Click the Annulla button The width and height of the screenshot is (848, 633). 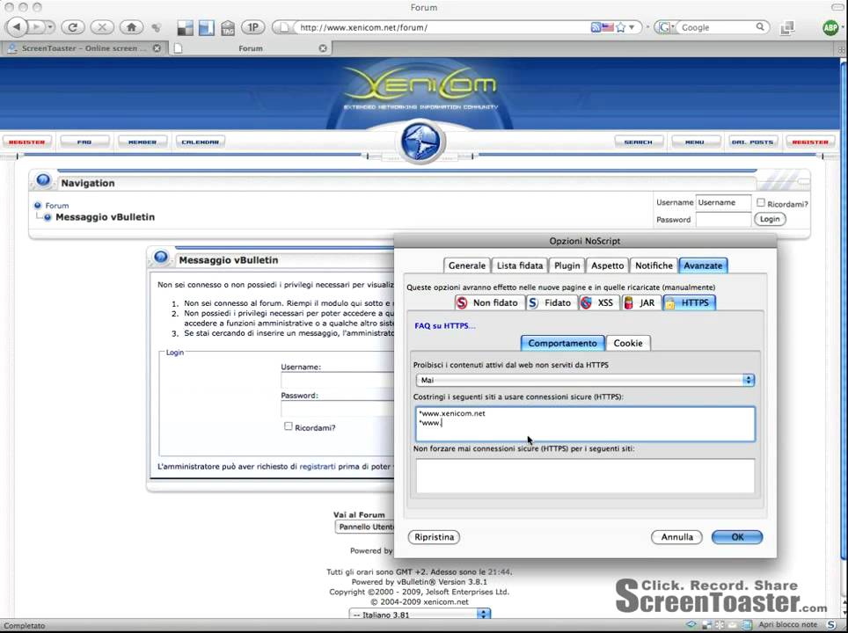[x=676, y=537]
